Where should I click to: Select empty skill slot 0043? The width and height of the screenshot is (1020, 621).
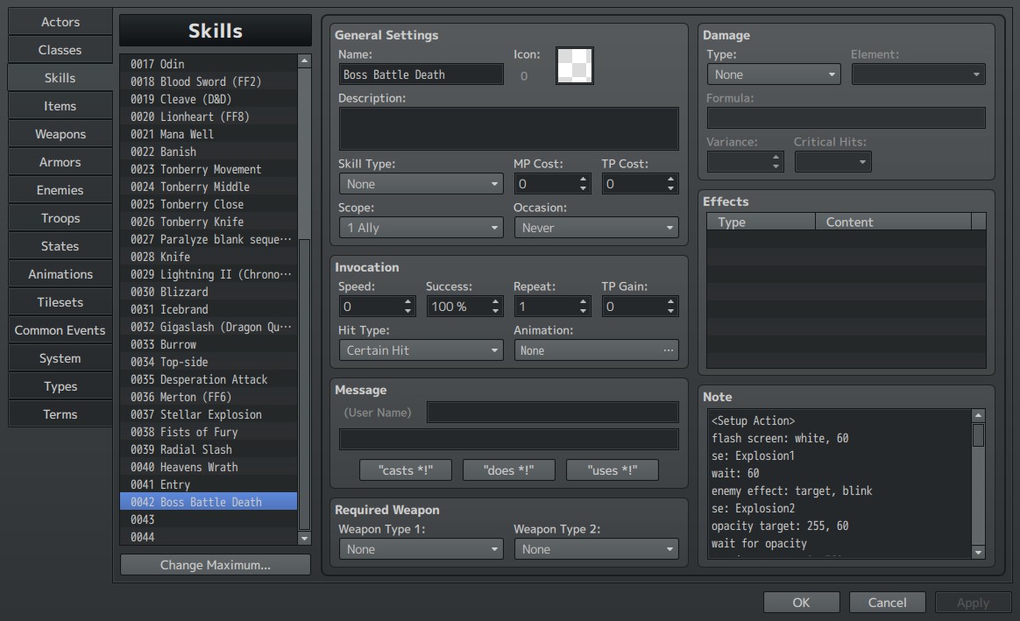tap(209, 519)
